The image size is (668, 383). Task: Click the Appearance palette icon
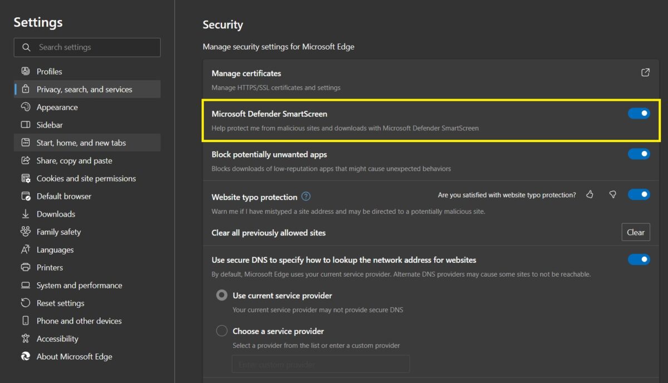(26, 107)
